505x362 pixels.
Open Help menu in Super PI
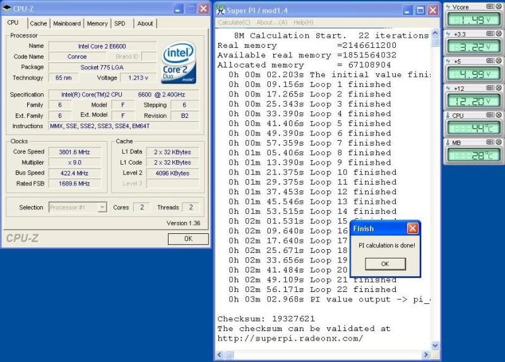coord(303,22)
